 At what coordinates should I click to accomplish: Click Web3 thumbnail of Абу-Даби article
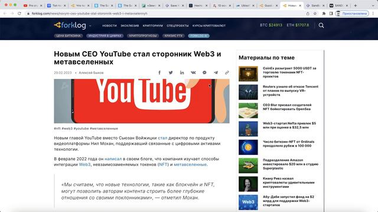pyautogui.click(x=248, y=203)
